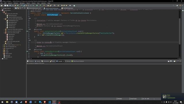This screenshot has height=104, width=184.
Task: Expand the WebContent folder
Action: [x=3, y=53]
